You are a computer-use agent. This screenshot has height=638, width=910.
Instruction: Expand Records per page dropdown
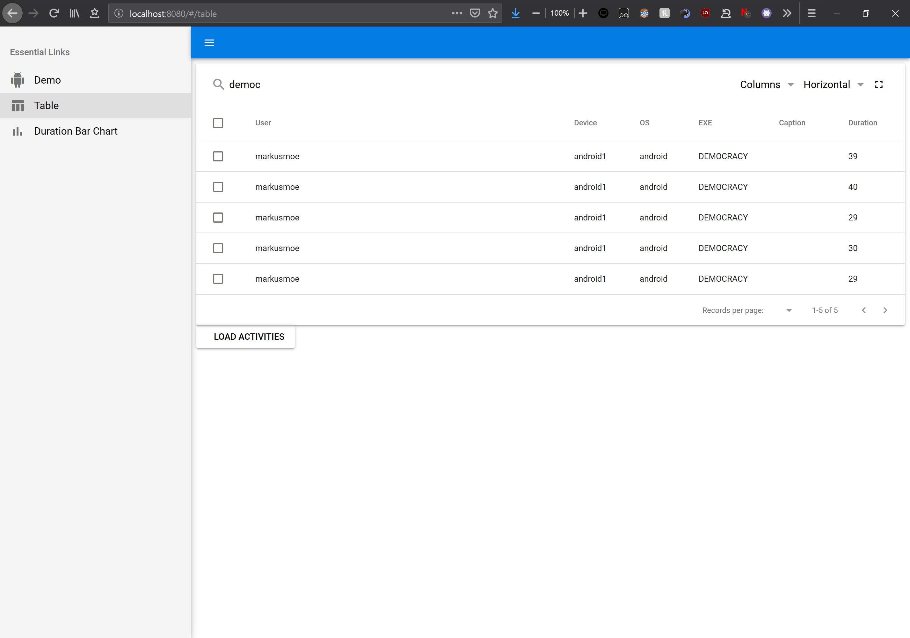coord(789,310)
